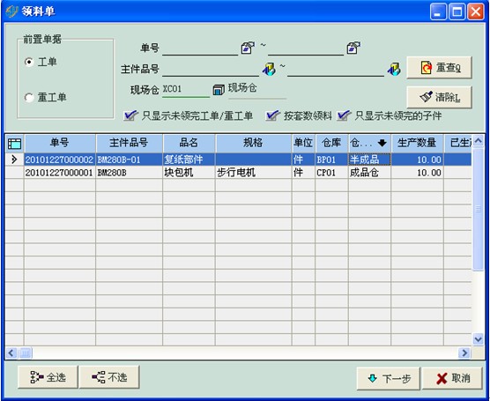Select order cell 20101227000002
This screenshot has width=490, height=401.
tap(59, 160)
